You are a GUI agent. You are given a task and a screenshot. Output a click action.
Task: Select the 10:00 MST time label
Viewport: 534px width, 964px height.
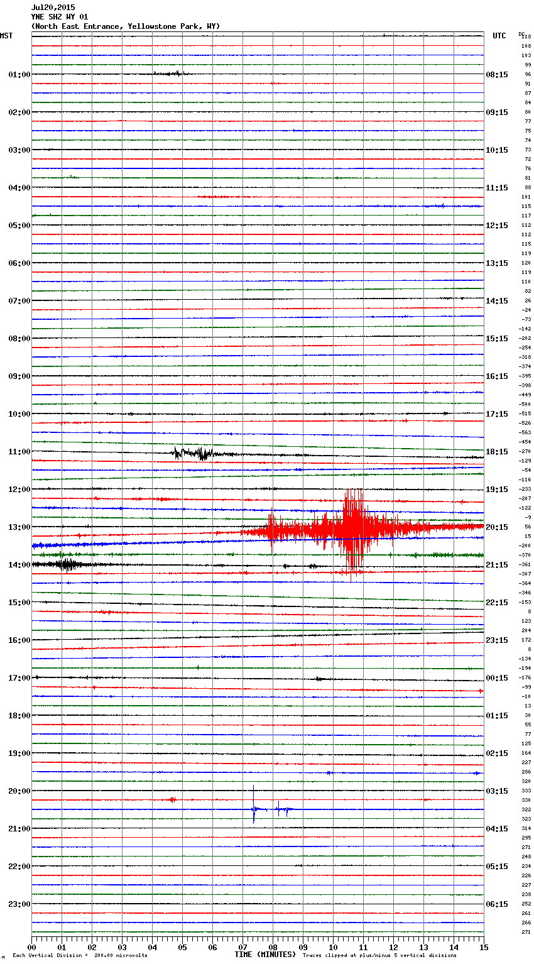coord(19,414)
